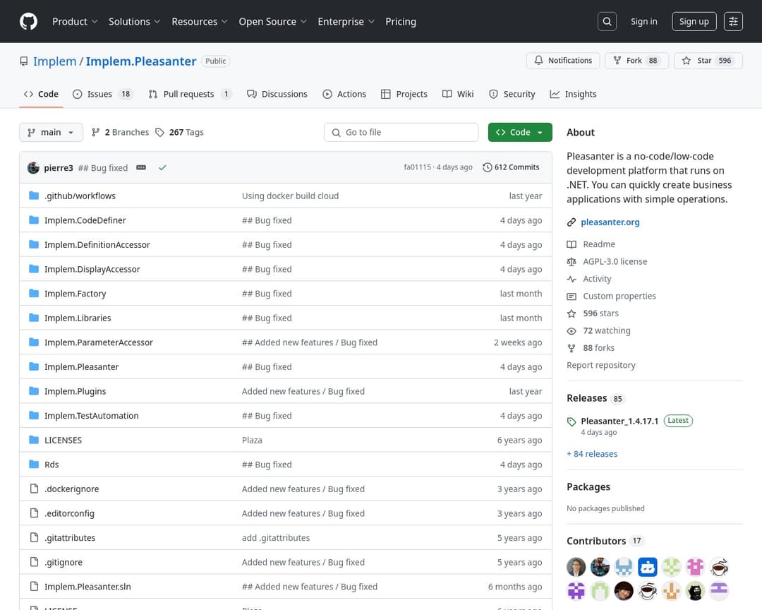Click the Notifications bell button
Image resolution: width=762 pixels, height=610 pixels.
coord(563,60)
